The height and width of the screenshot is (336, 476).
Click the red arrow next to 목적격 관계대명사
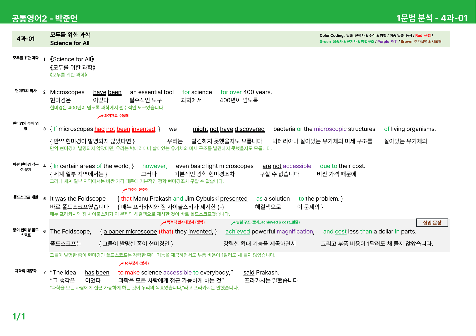tap(163, 223)
